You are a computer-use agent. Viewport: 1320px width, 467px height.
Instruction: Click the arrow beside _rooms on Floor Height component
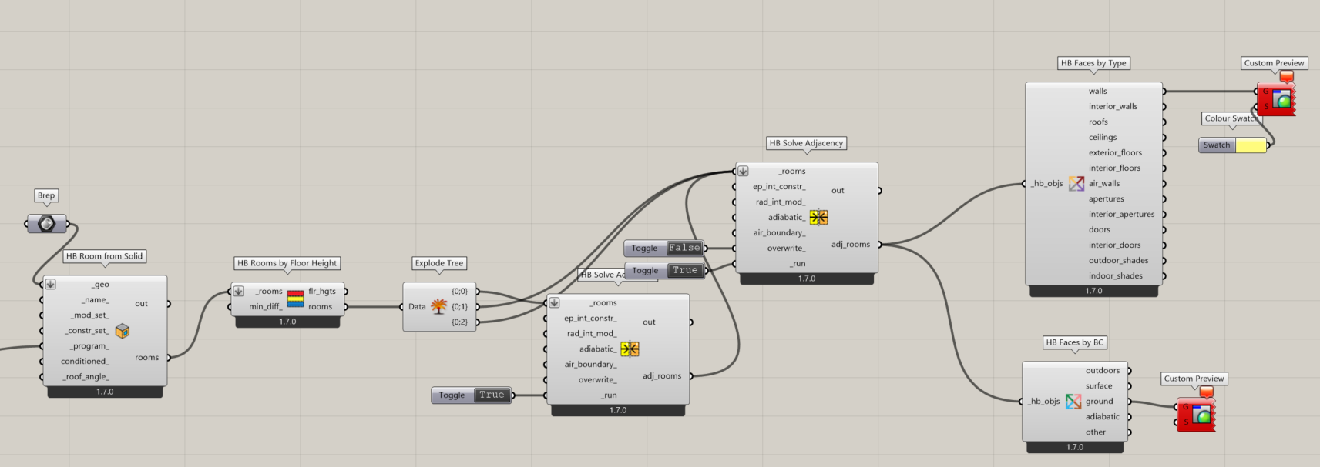(239, 291)
